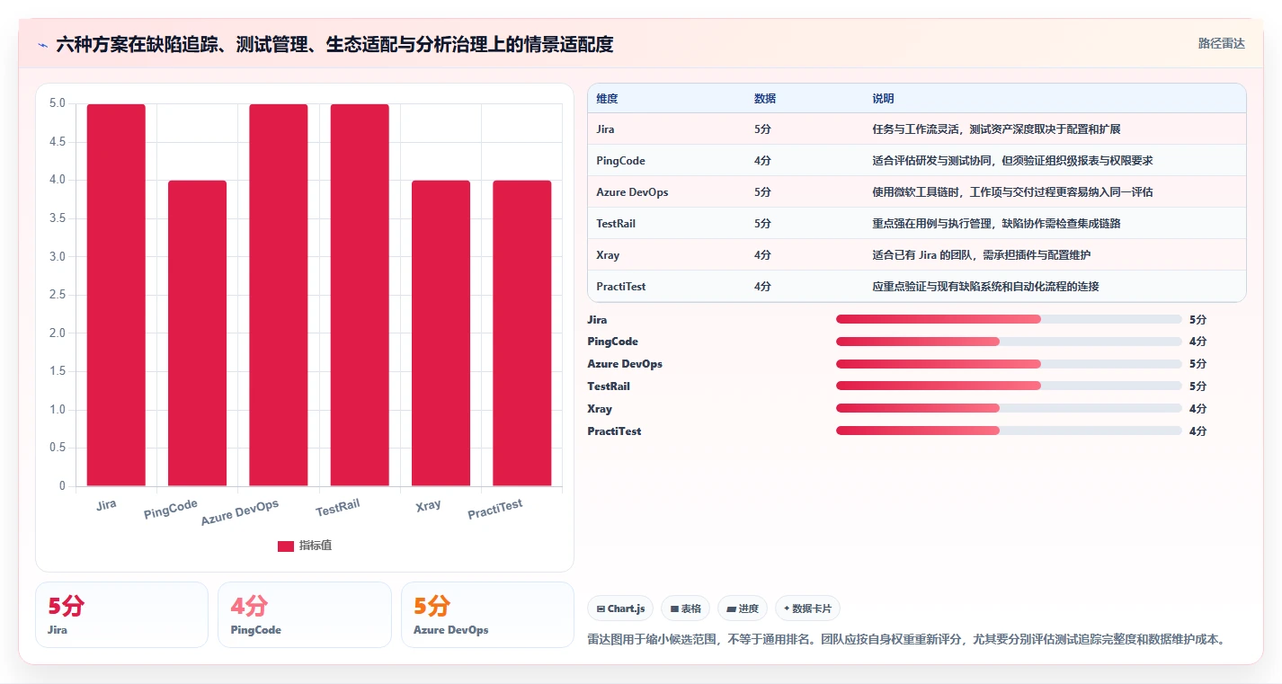1282x684 pixels.
Task: Select the PractiTest table row name
Action: pos(620,287)
